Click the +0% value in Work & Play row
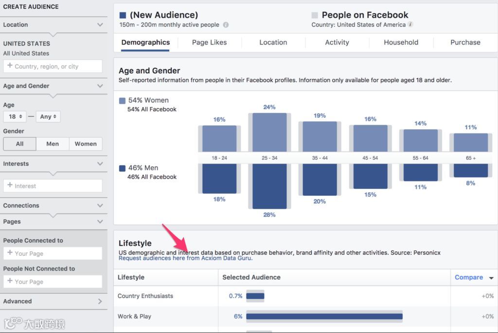The width and height of the screenshot is (498, 333). [487, 316]
